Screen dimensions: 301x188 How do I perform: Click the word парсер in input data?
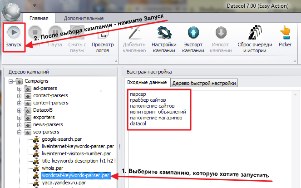[x=138, y=94]
